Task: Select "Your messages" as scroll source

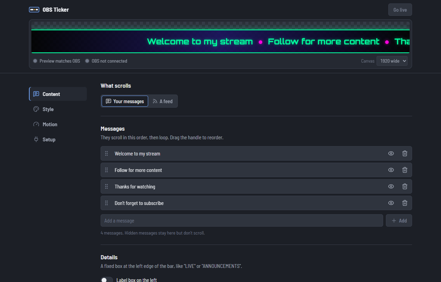Action: [125, 101]
